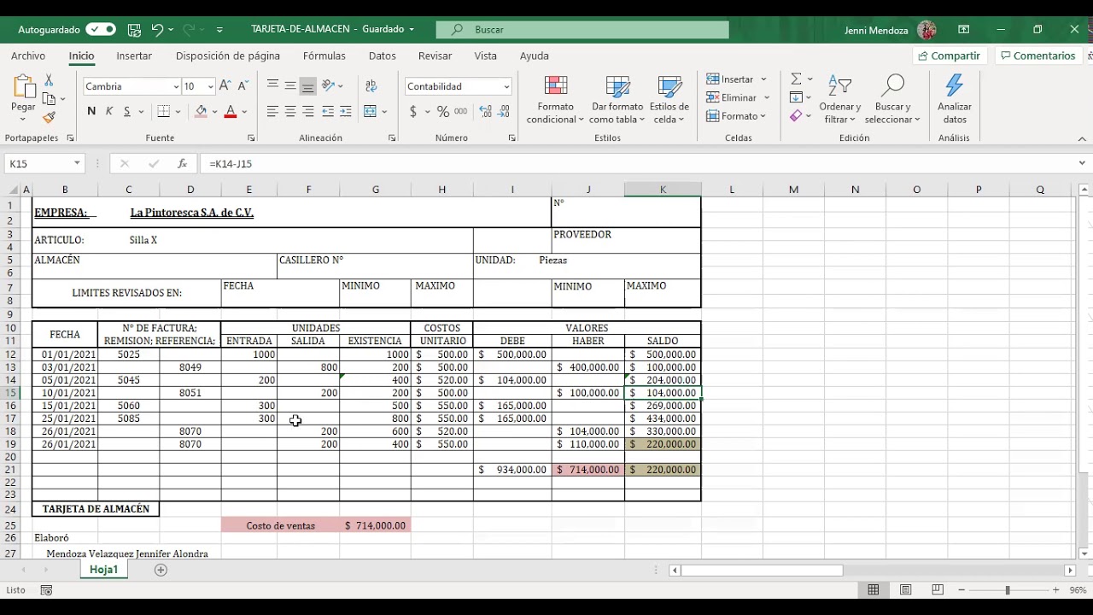Open Dar formato como tabla
The width and height of the screenshot is (1093, 615).
617,100
